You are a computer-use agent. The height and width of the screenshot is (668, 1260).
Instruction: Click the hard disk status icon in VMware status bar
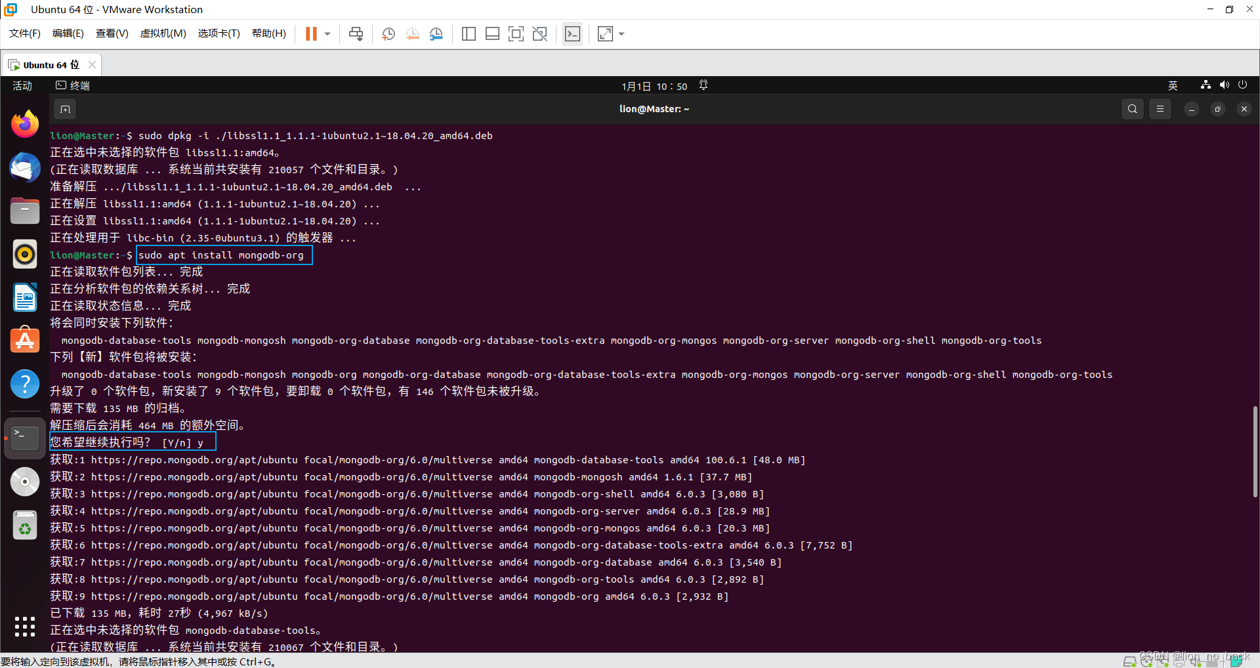point(1130,661)
